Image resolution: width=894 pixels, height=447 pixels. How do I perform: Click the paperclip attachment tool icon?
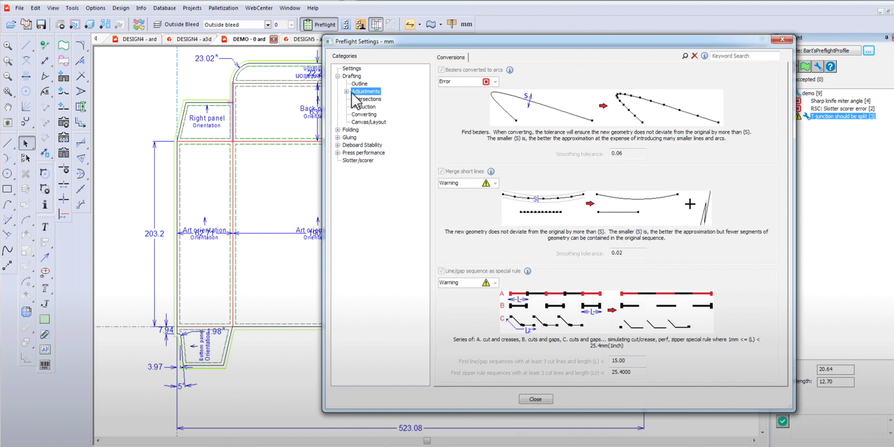(x=45, y=334)
